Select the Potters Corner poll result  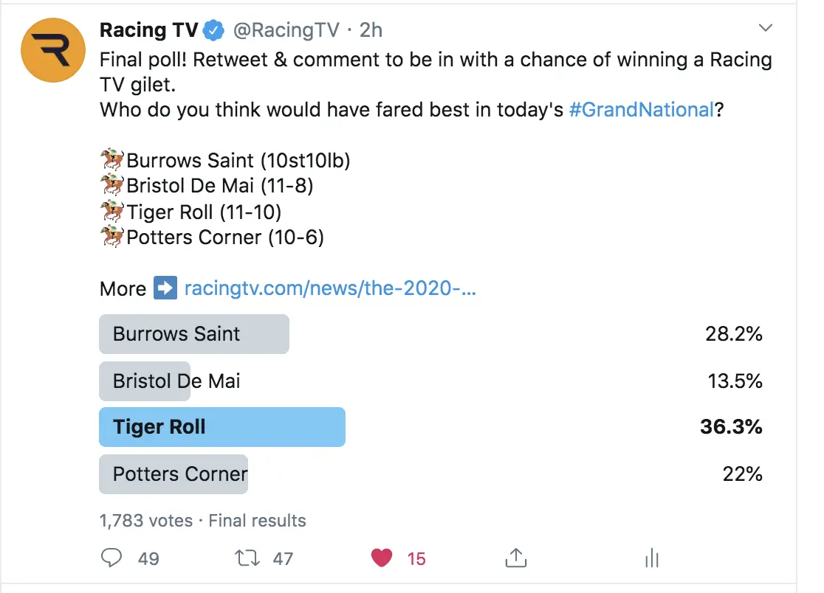point(174,474)
